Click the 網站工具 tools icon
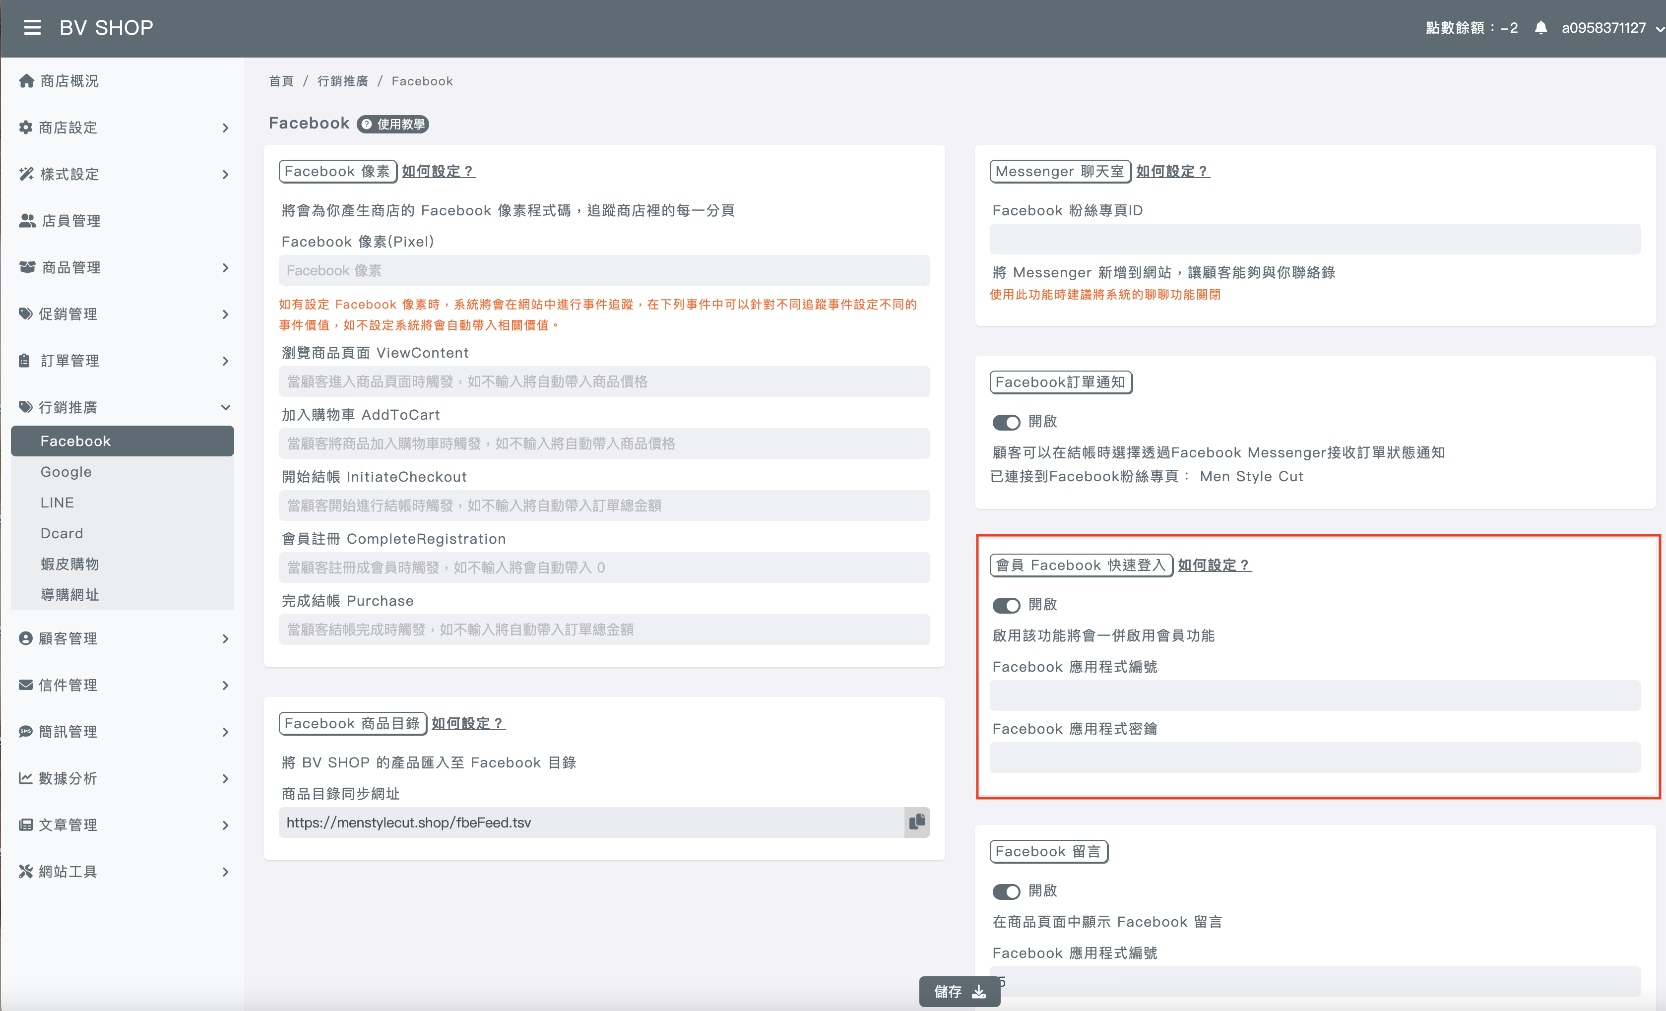 coord(26,872)
